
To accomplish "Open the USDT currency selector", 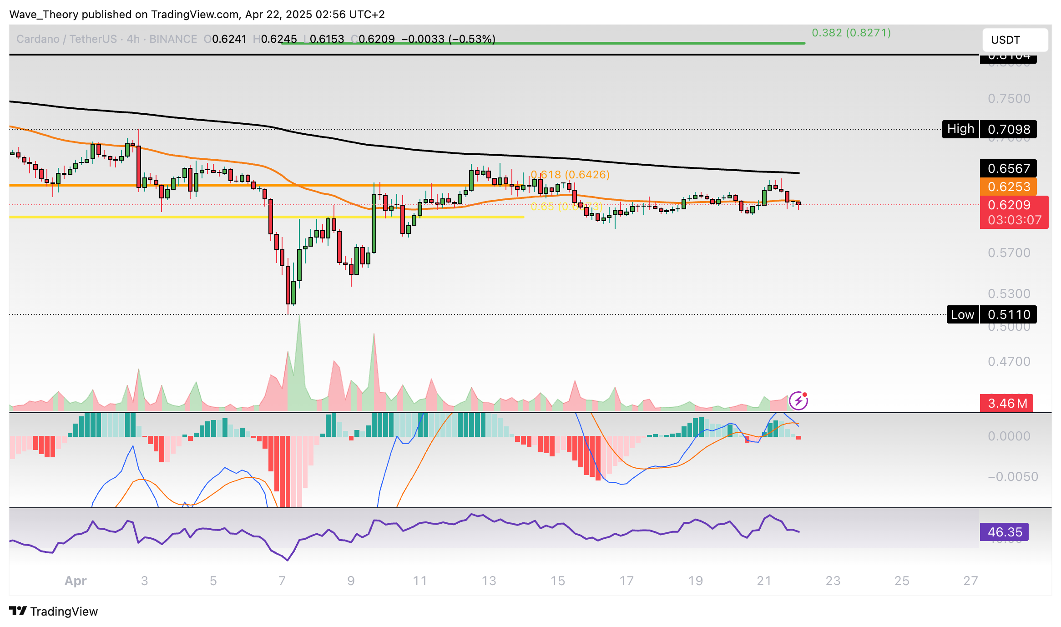I will [x=1015, y=40].
